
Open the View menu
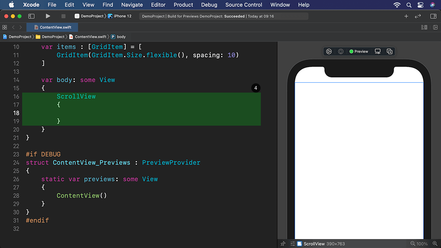point(88,5)
